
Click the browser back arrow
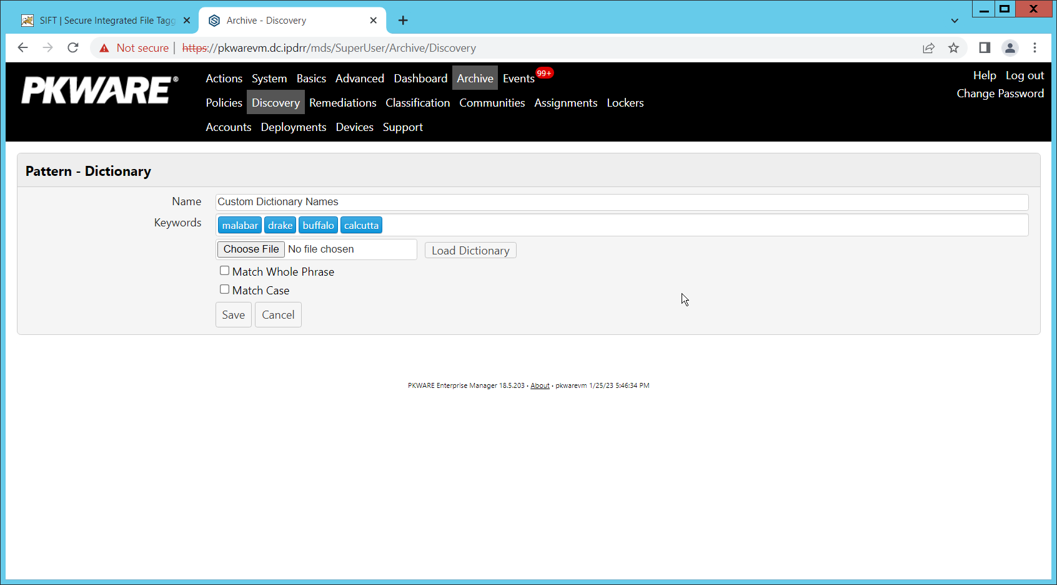coord(23,48)
